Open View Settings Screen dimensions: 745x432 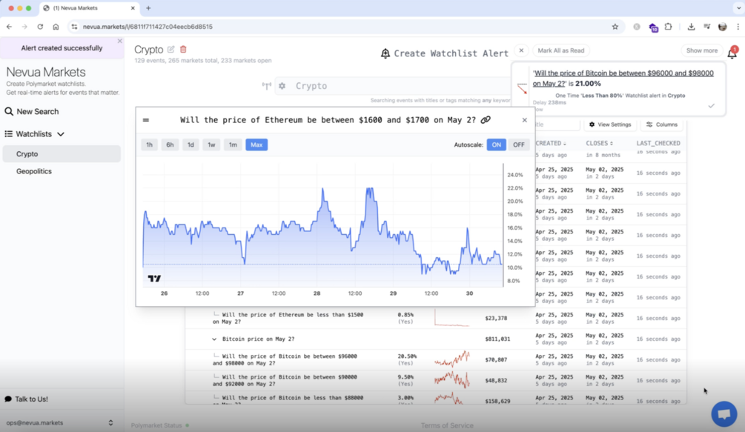(x=609, y=124)
